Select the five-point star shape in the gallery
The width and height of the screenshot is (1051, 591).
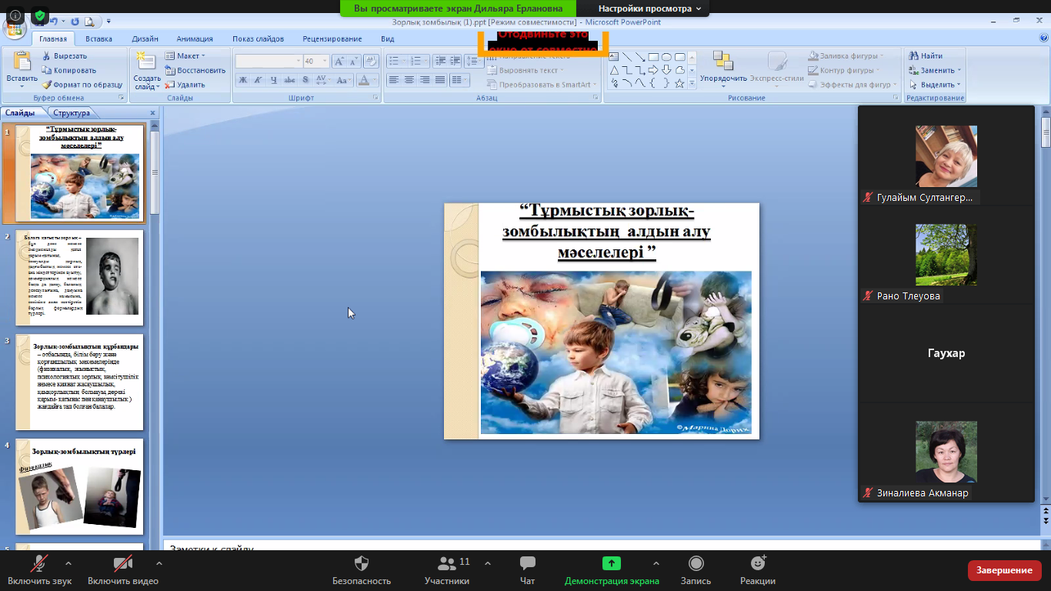679,83
